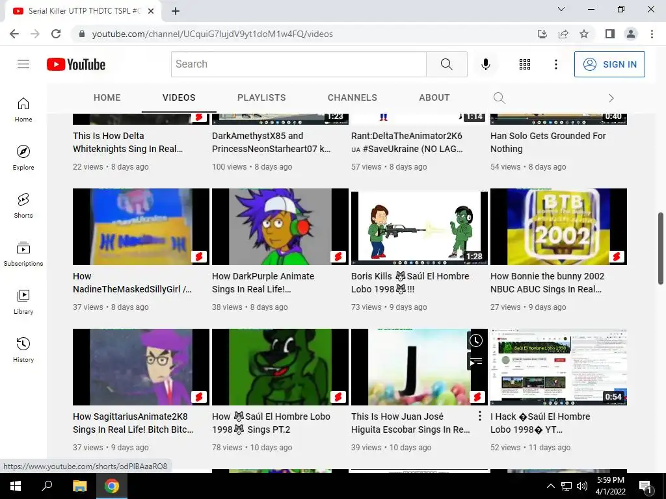The image size is (666, 499).
Task: Click the search magnifier button
Action: [x=446, y=64]
